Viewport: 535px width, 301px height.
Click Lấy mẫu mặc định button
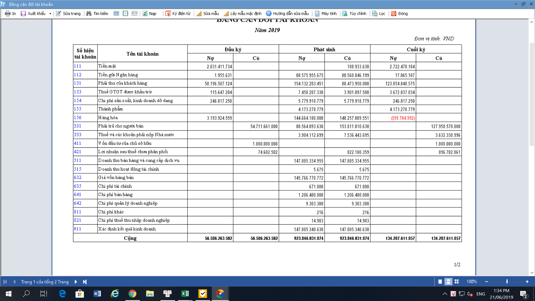242,13
